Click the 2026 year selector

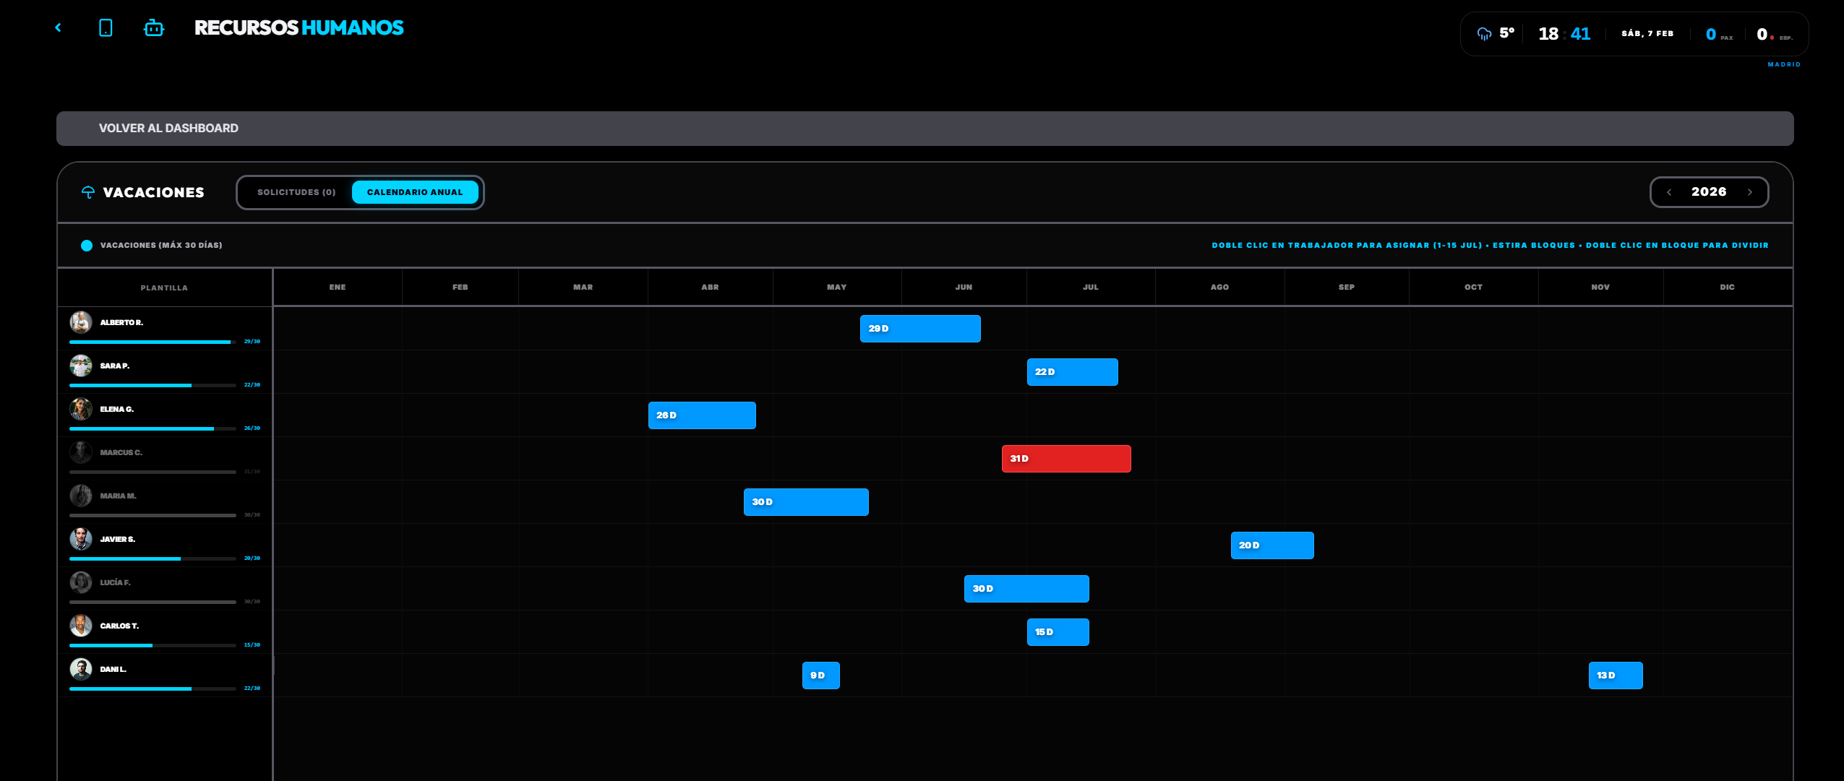pyautogui.click(x=1709, y=192)
